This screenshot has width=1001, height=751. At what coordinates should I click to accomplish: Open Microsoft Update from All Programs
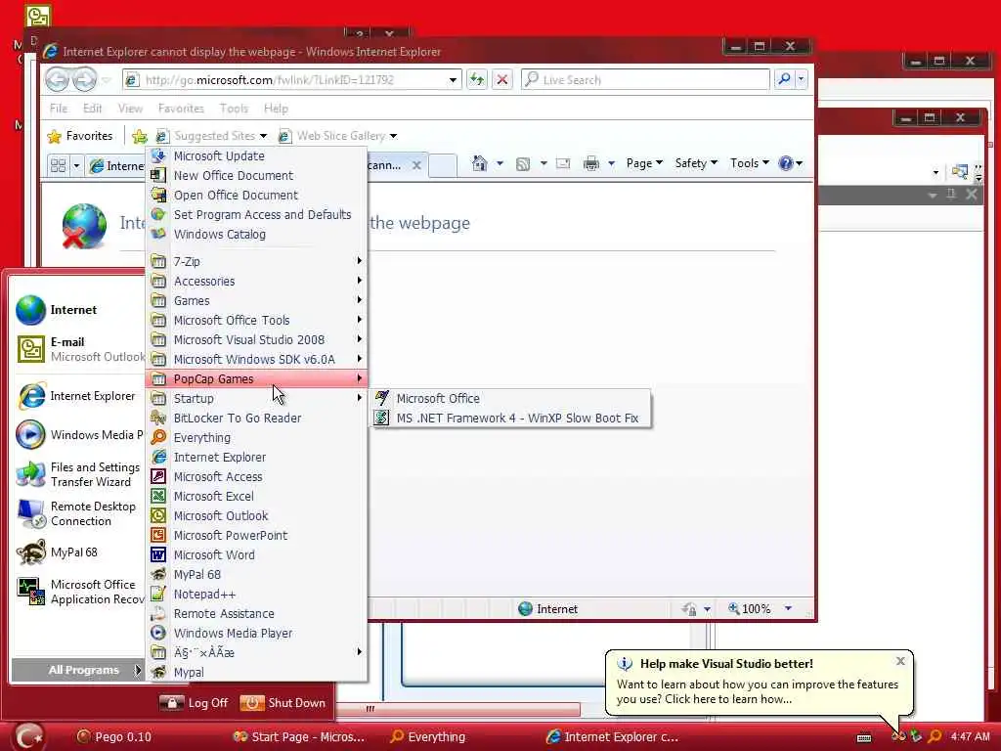[x=256, y=155]
